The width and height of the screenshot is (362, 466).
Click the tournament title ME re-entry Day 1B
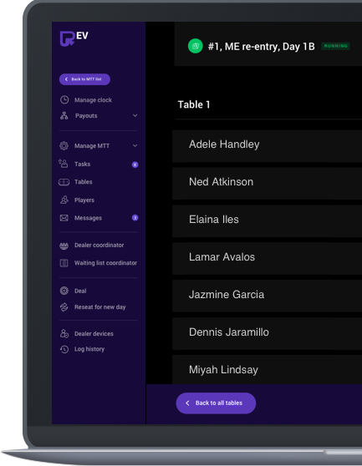[x=261, y=47]
